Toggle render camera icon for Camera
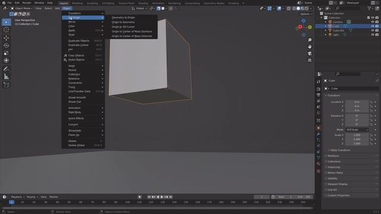Image resolution: width=381 pixels, height=214 pixels. point(377,22)
